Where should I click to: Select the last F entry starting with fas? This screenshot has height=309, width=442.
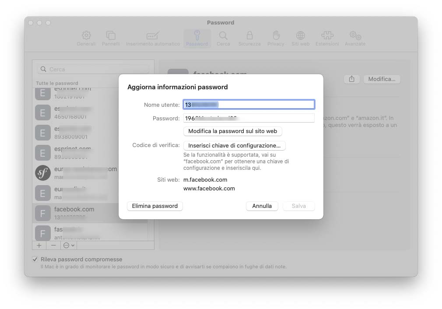pos(90,232)
